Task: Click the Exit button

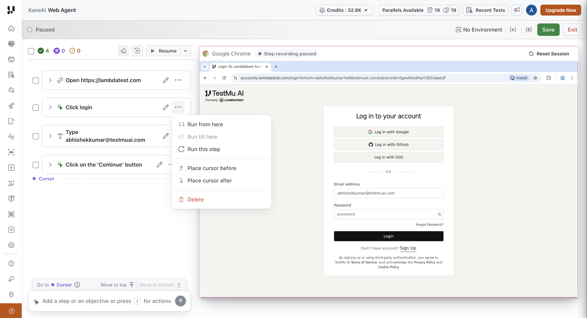Action: (x=572, y=29)
